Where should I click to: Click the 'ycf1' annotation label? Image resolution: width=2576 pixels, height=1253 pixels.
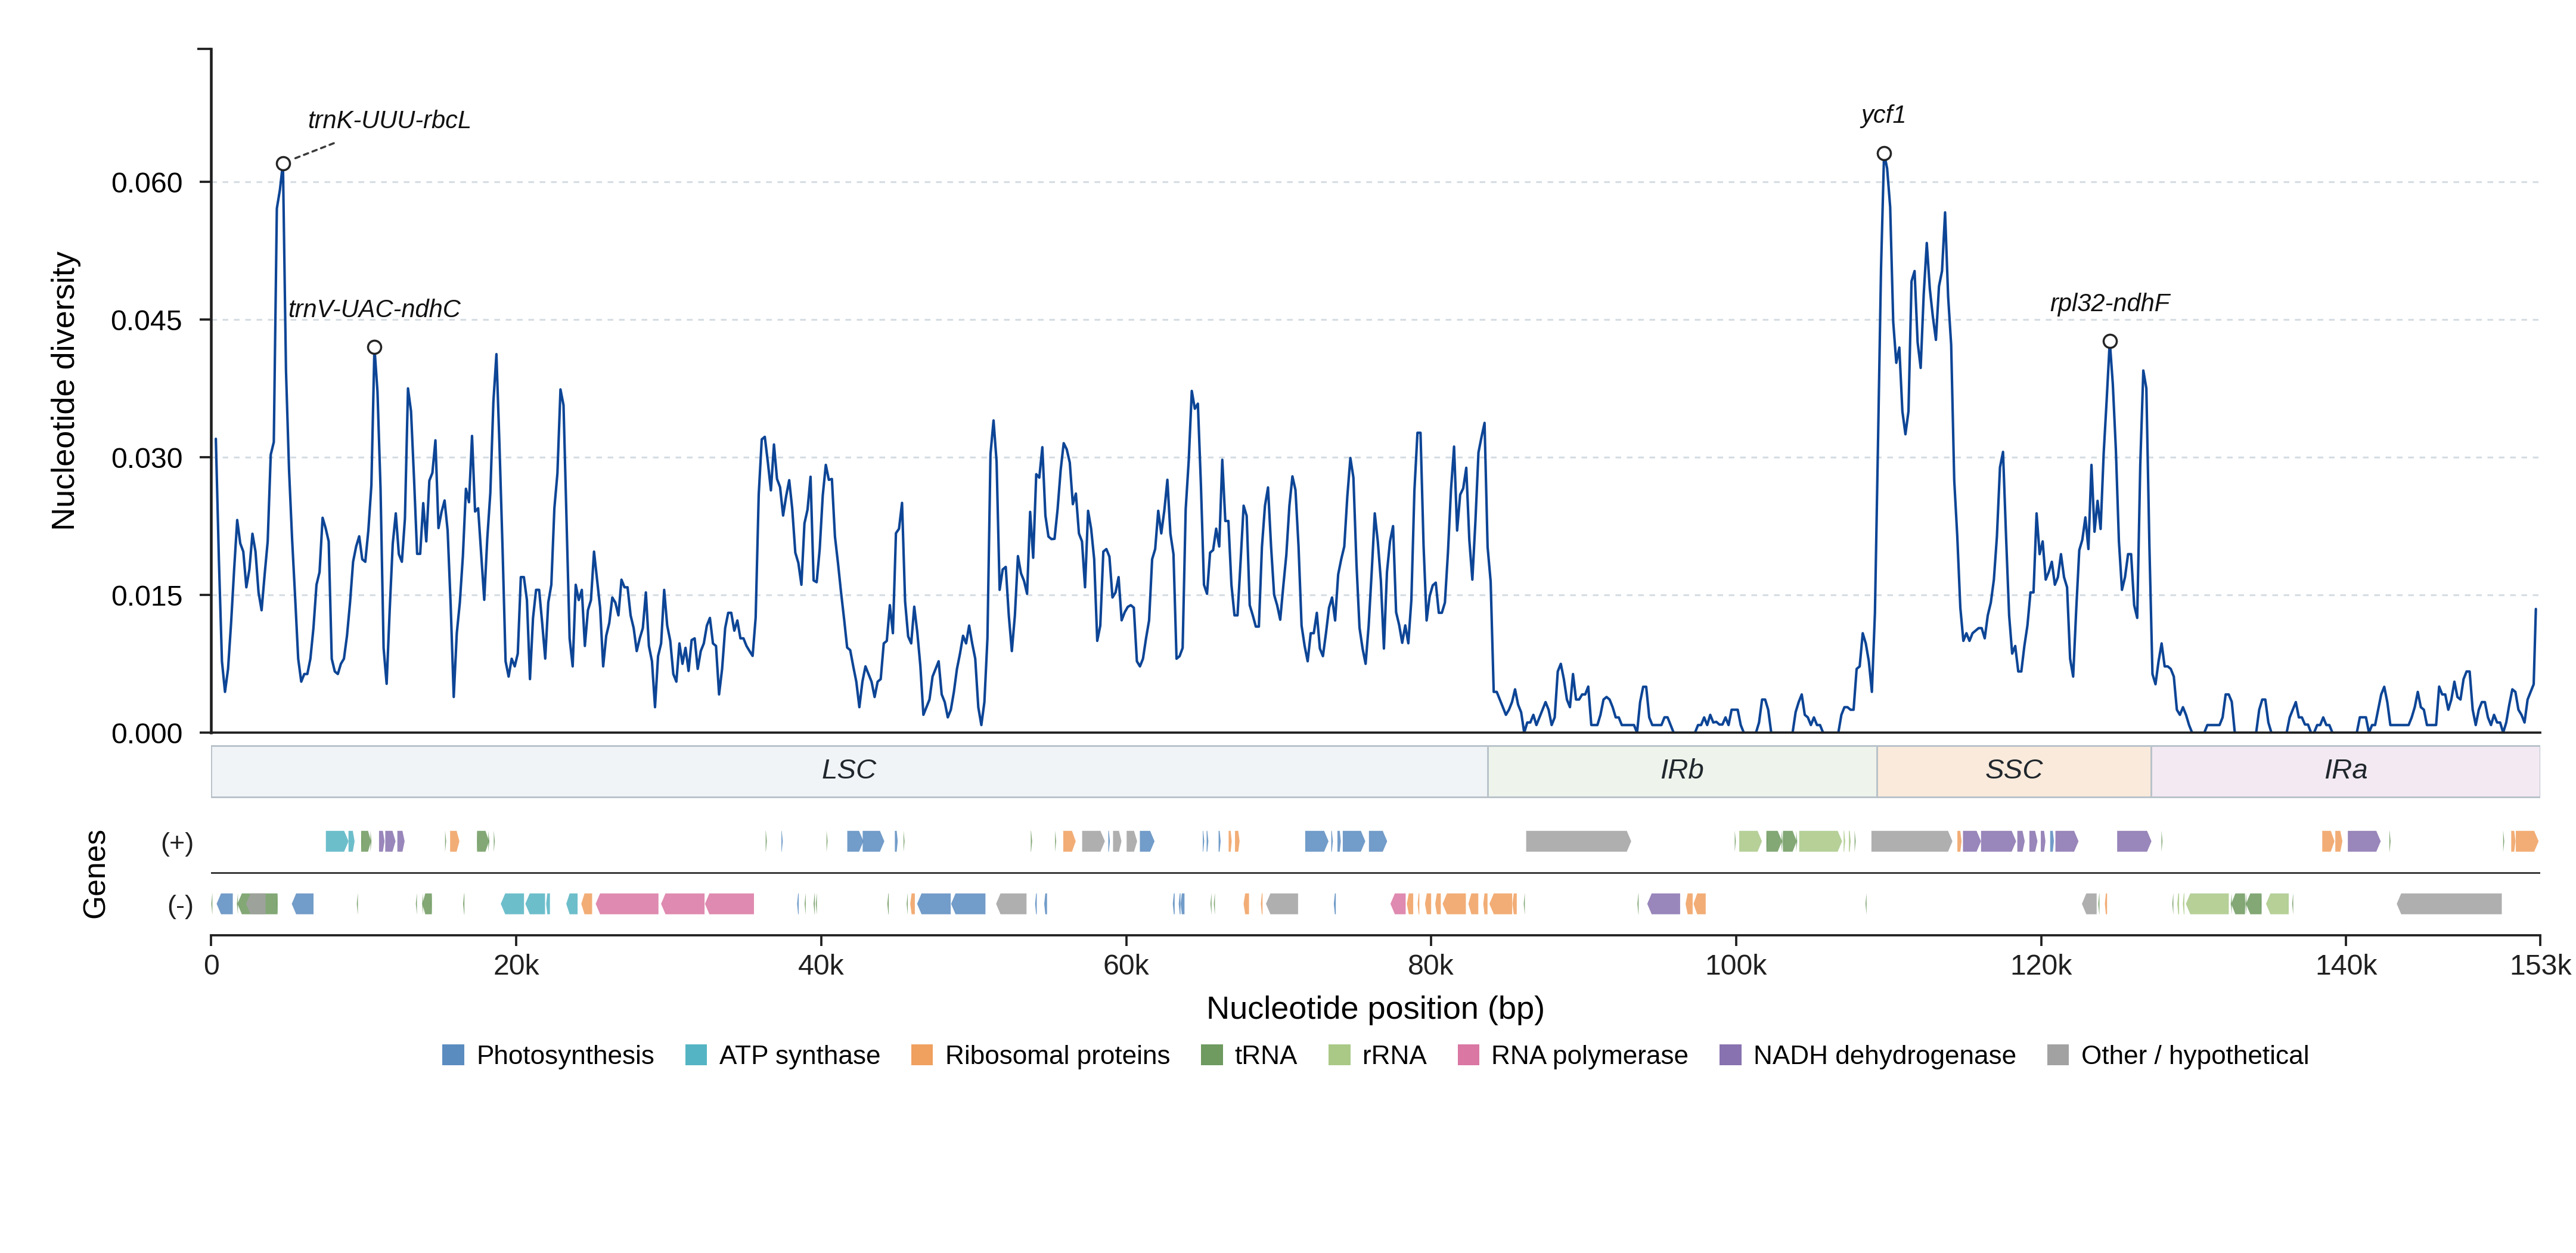(x=1883, y=115)
